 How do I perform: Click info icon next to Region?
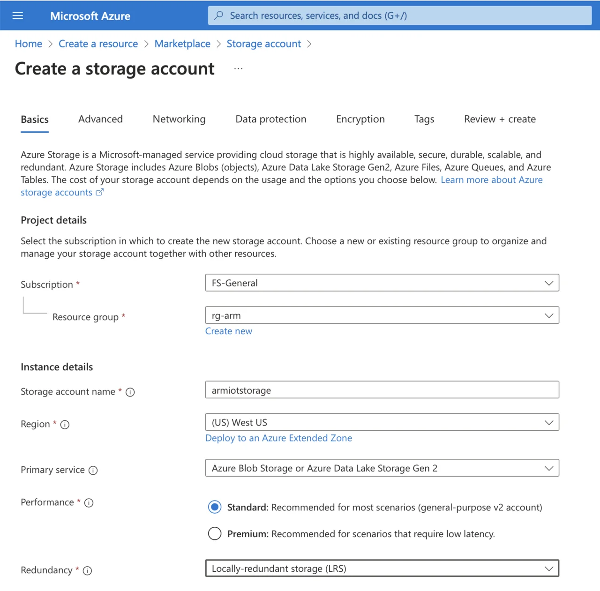click(x=65, y=425)
